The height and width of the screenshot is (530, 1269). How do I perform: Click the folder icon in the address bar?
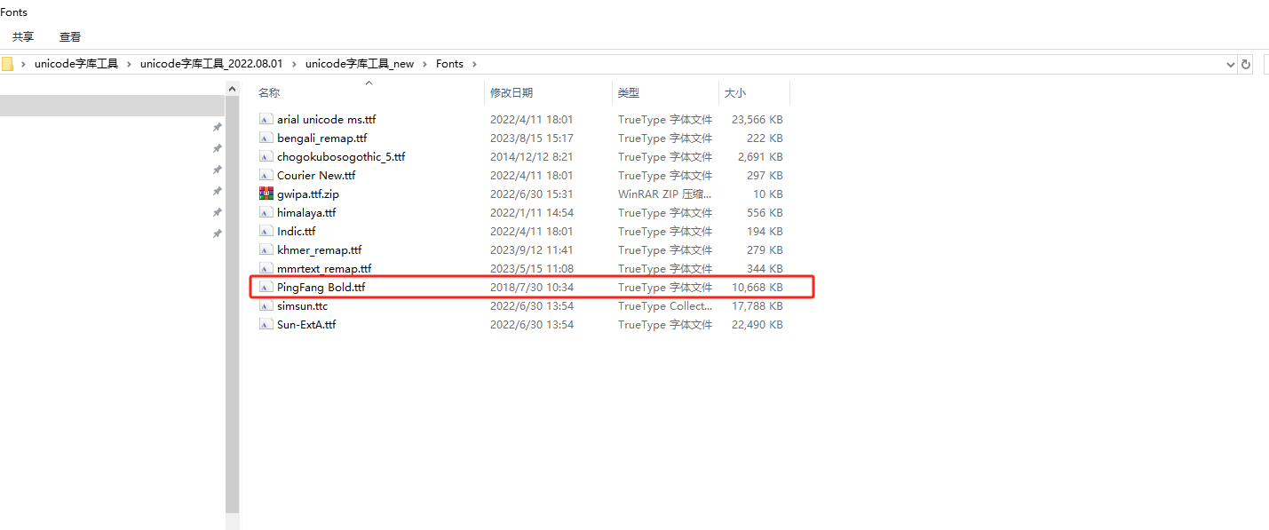tap(6, 64)
